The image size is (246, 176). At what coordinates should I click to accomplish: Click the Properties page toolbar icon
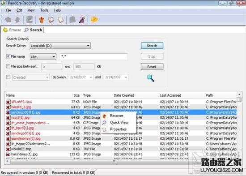pos(61,20)
